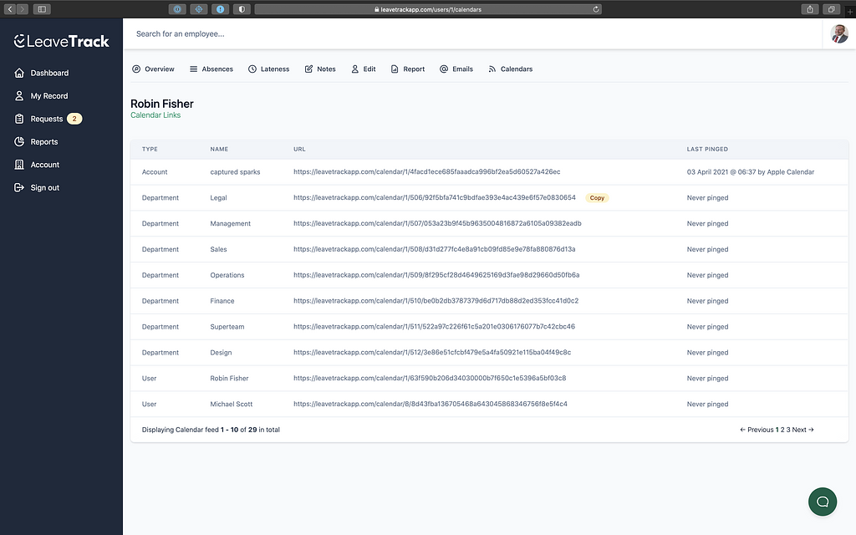Click the URL column header
The width and height of the screenshot is (856, 535).
point(299,149)
